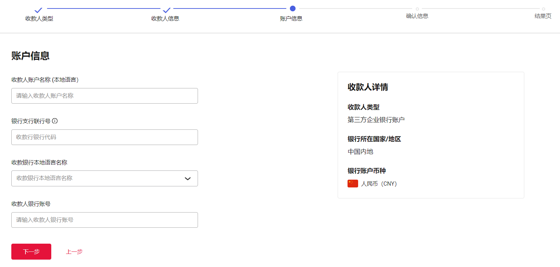Click the checkmark icon above 收款人类型
This screenshot has width=560, height=267.
pos(39,10)
